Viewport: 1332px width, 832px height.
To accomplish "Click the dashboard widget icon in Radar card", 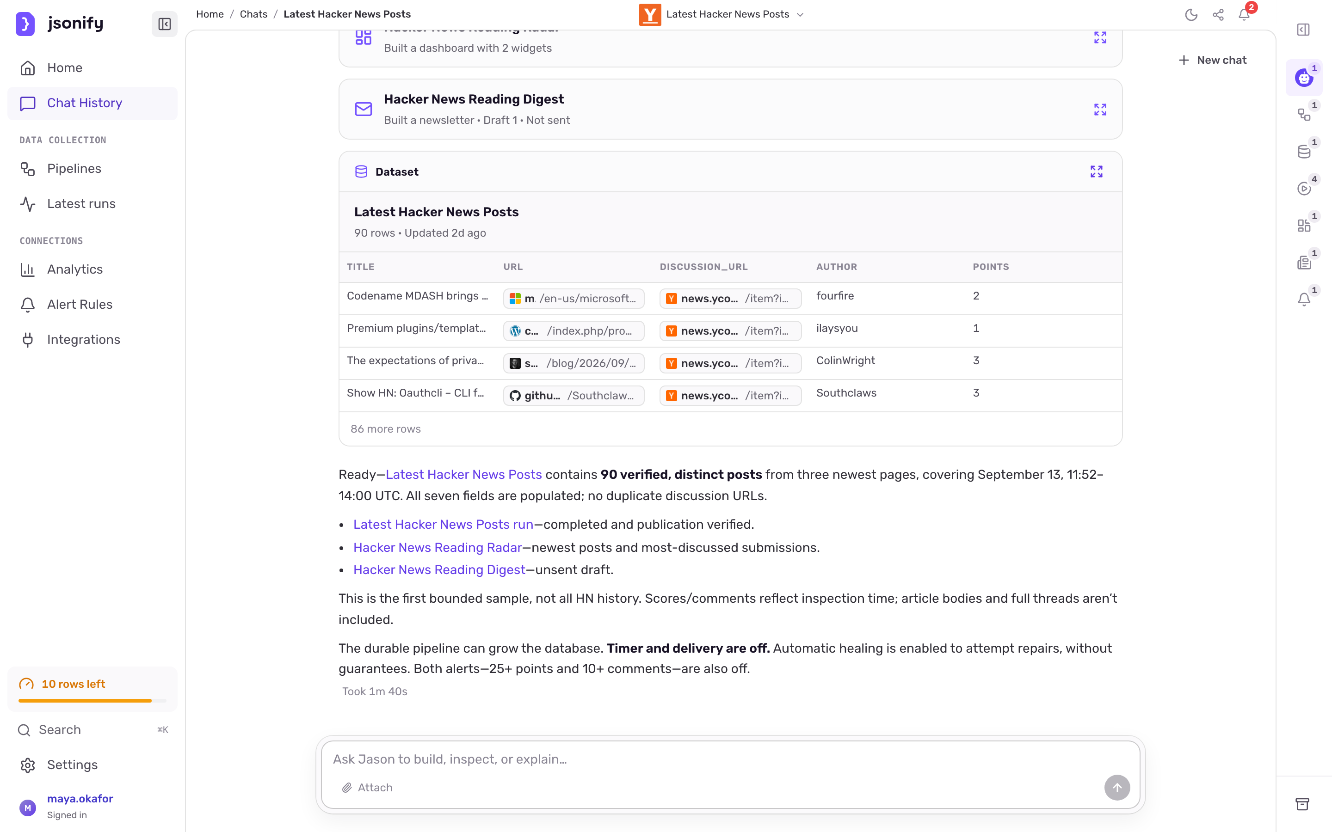I will [363, 37].
